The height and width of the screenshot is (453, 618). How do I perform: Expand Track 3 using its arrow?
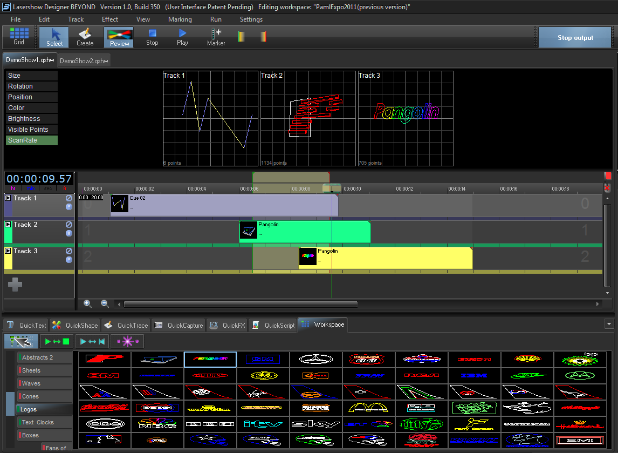point(8,251)
